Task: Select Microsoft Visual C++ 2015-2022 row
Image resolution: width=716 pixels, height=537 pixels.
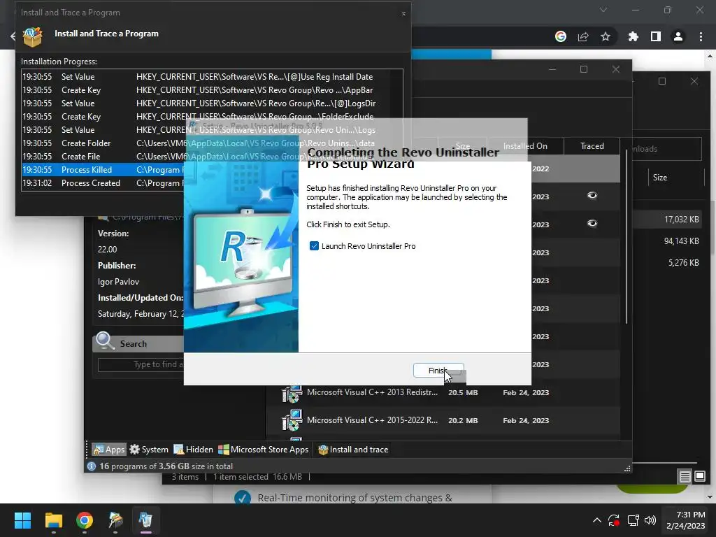Action: click(x=443, y=420)
